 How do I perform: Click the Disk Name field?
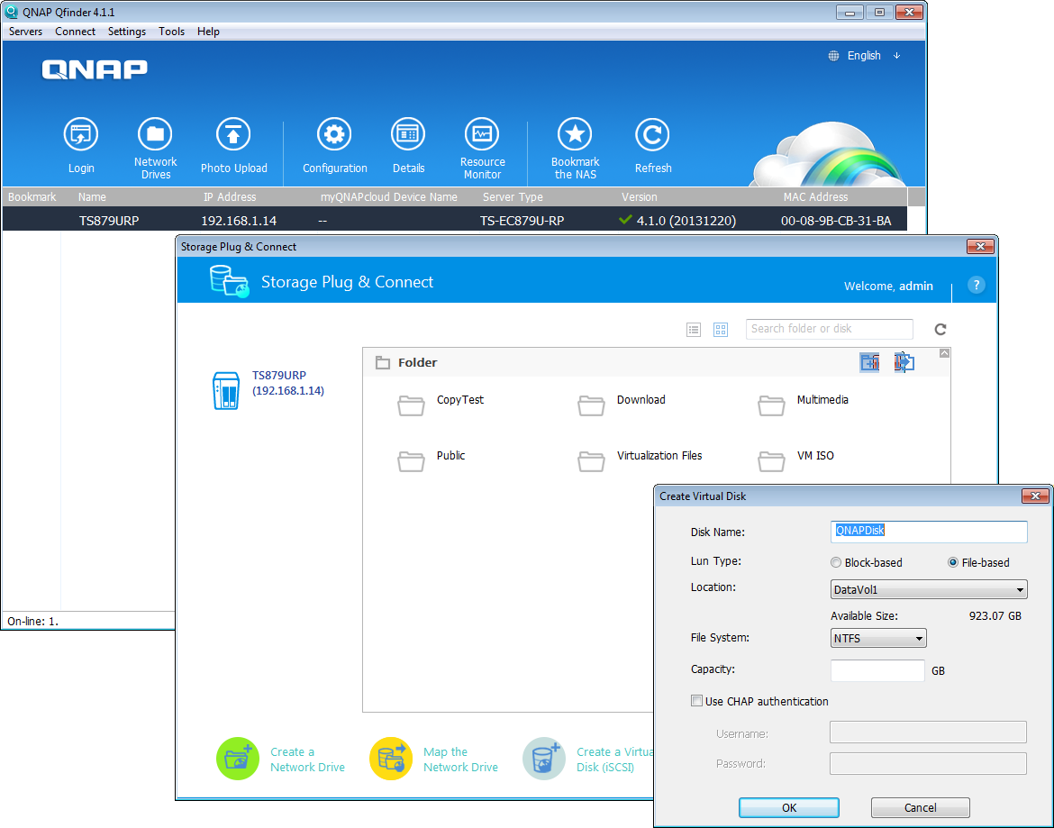tap(929, 531)
